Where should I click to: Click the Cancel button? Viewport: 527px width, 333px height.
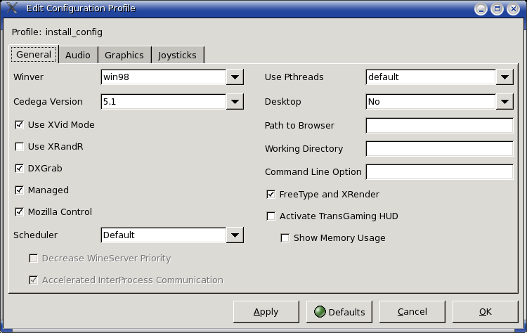tap(412, 312)
